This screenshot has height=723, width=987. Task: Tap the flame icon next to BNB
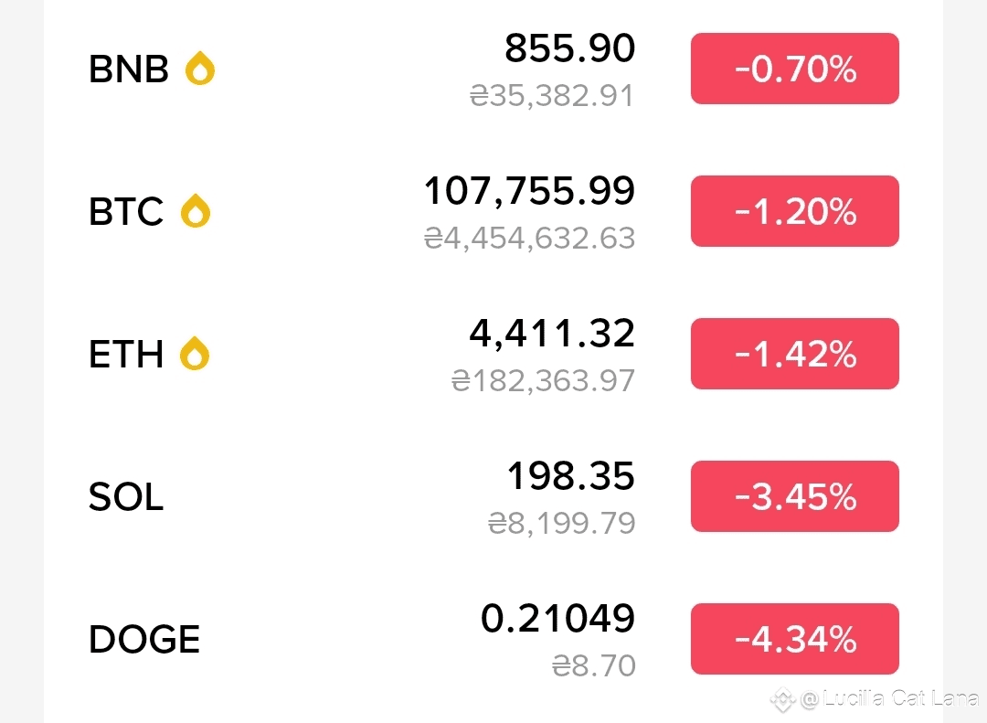pyautogui.click(x=200, y=68)
